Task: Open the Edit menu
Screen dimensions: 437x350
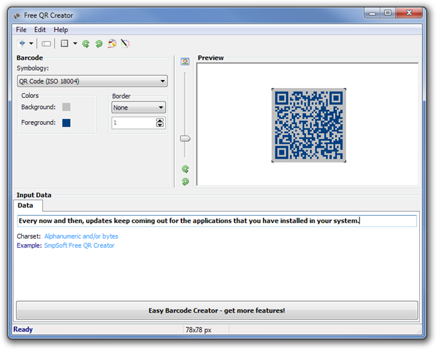Action: pyautogui.click(x=40, y=30)
